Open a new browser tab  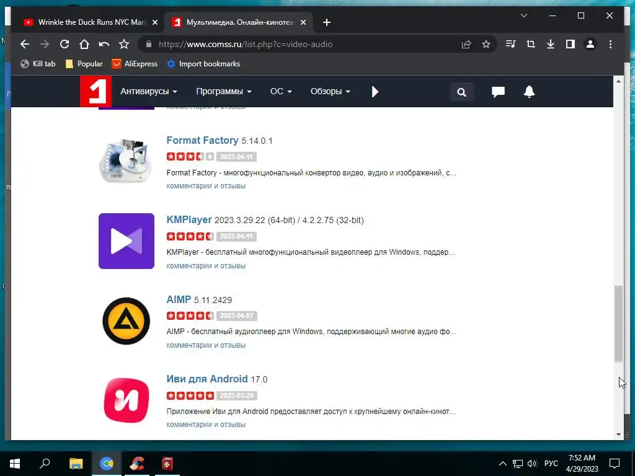(327, 22)
